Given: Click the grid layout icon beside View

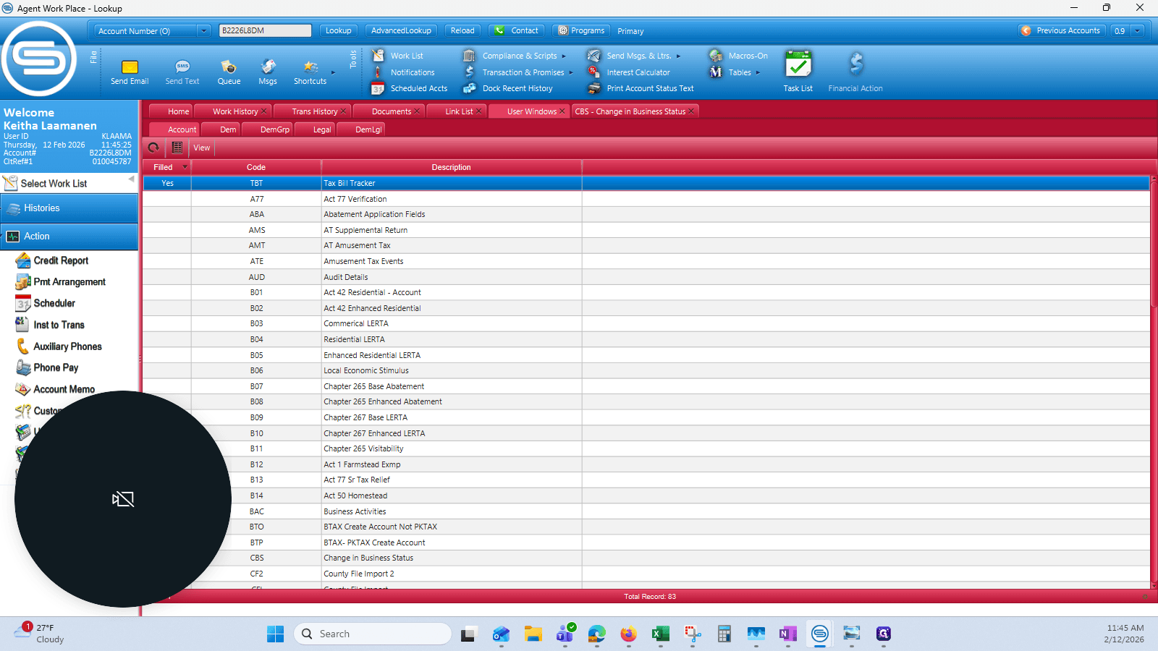Looking at the screenshot, I should [x=177, y=148].
